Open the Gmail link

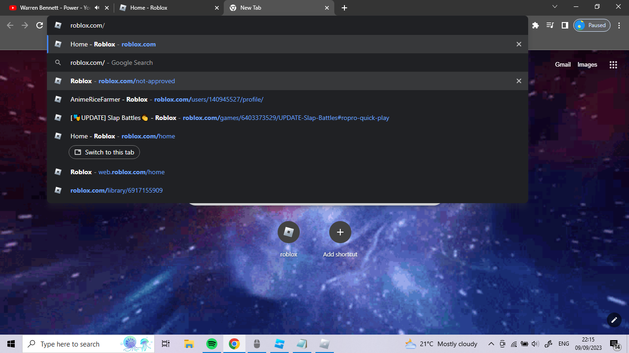click(x=563, y=65)
